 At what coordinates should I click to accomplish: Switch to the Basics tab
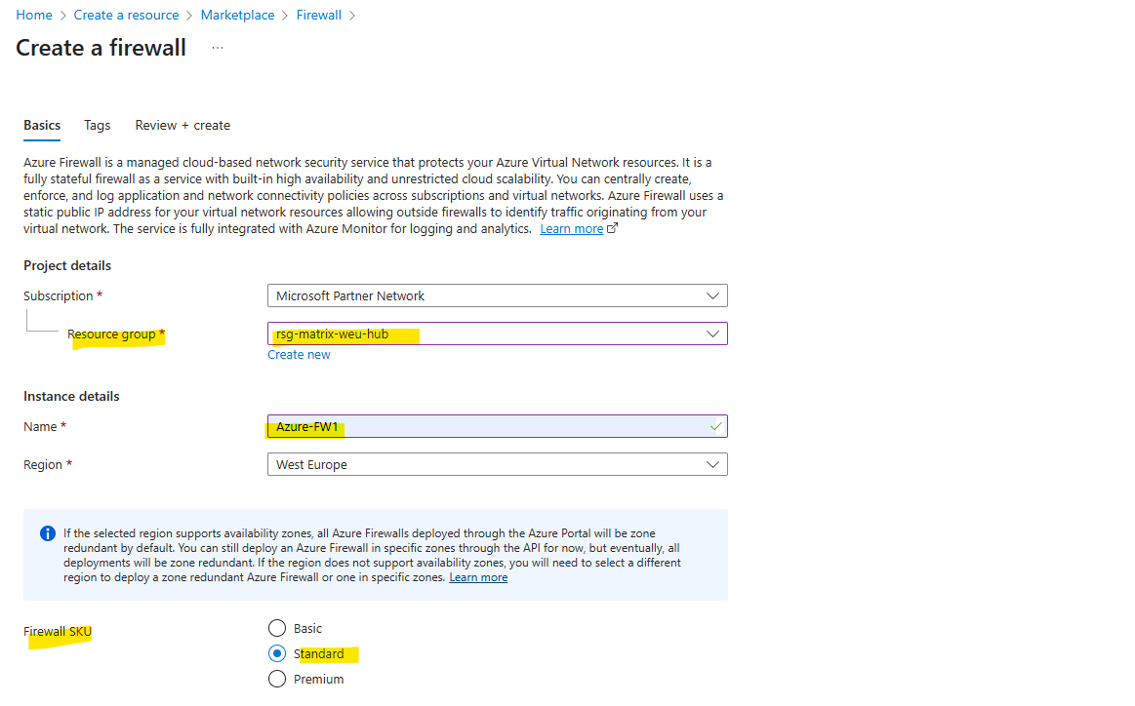(x=42, y=125)
